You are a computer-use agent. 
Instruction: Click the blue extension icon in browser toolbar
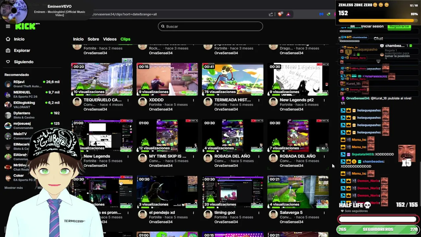click(x=321, y=14)
